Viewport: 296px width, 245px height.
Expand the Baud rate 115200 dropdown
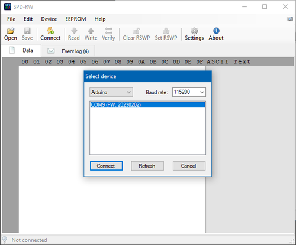coord(189,92)
